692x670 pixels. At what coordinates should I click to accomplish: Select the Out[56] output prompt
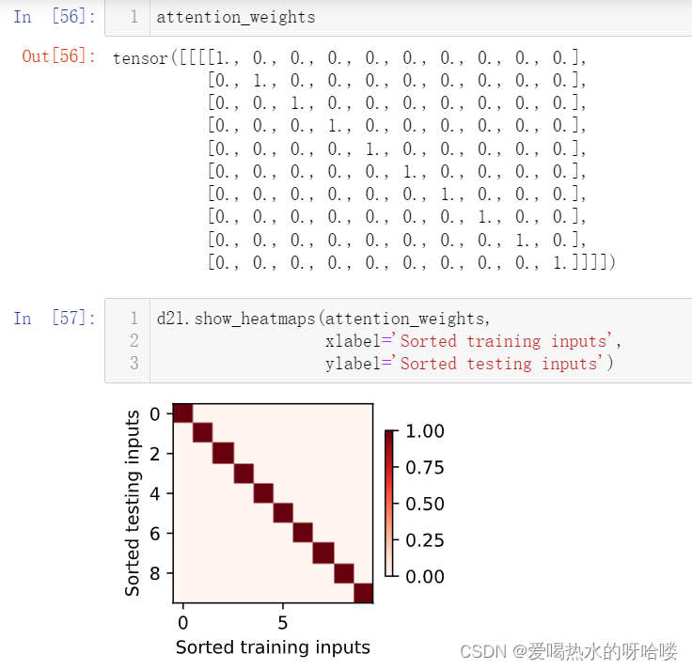58,56
